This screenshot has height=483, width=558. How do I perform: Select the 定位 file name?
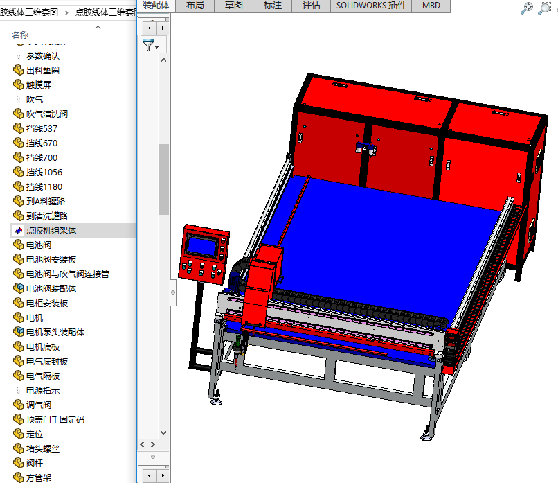point(35,434)
